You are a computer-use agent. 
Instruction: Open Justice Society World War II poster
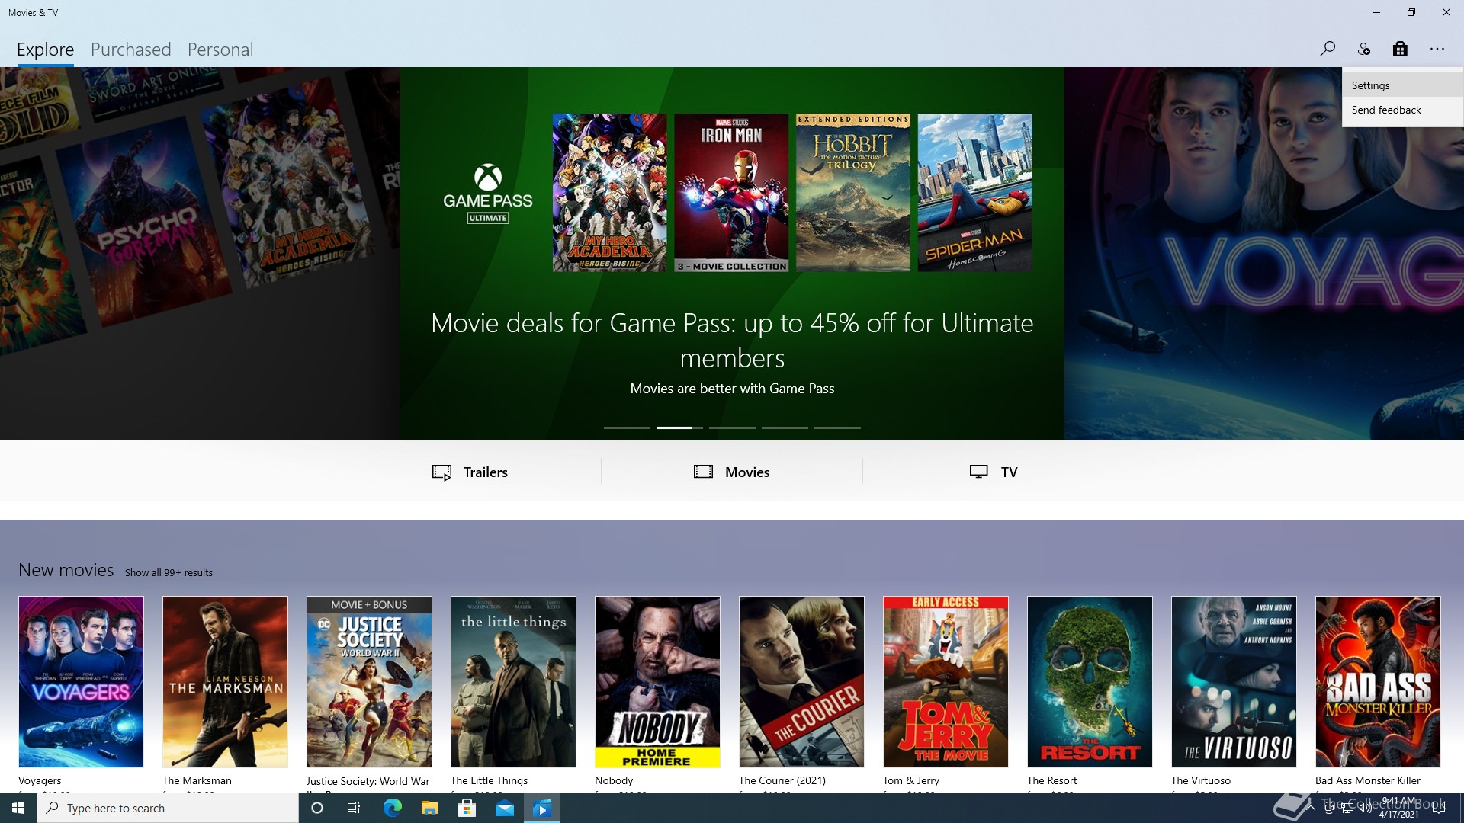coord(369,682)
